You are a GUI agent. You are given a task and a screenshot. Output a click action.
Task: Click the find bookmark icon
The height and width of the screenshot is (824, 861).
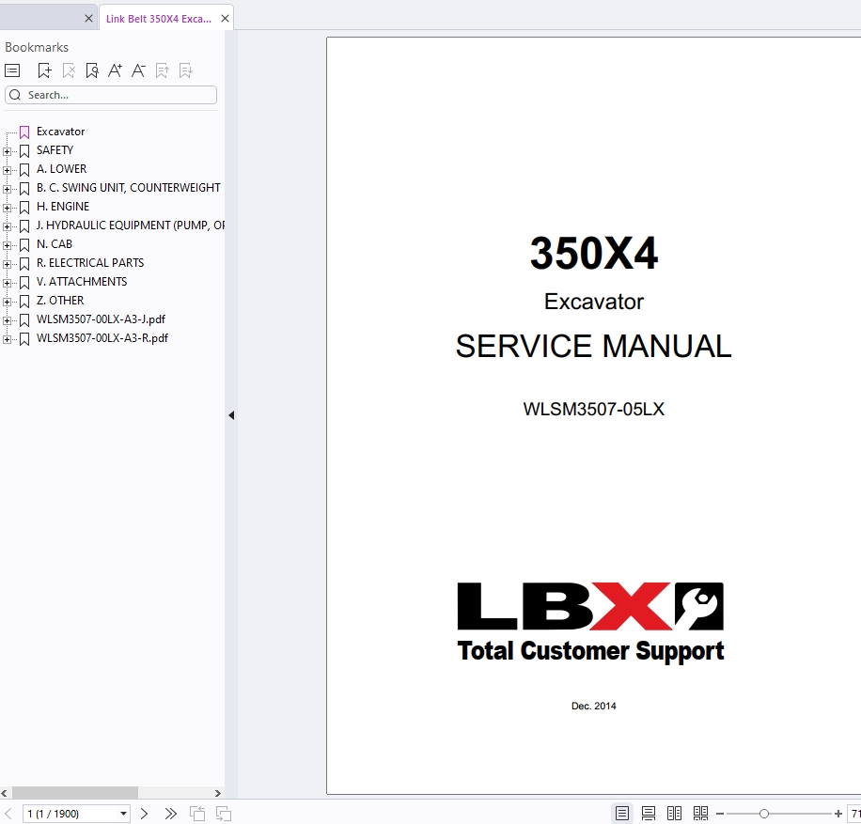point(92,70)
